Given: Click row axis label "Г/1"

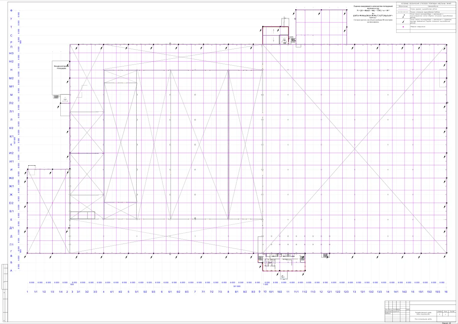Looking at the screenshot, I should (x=11, y=245).
